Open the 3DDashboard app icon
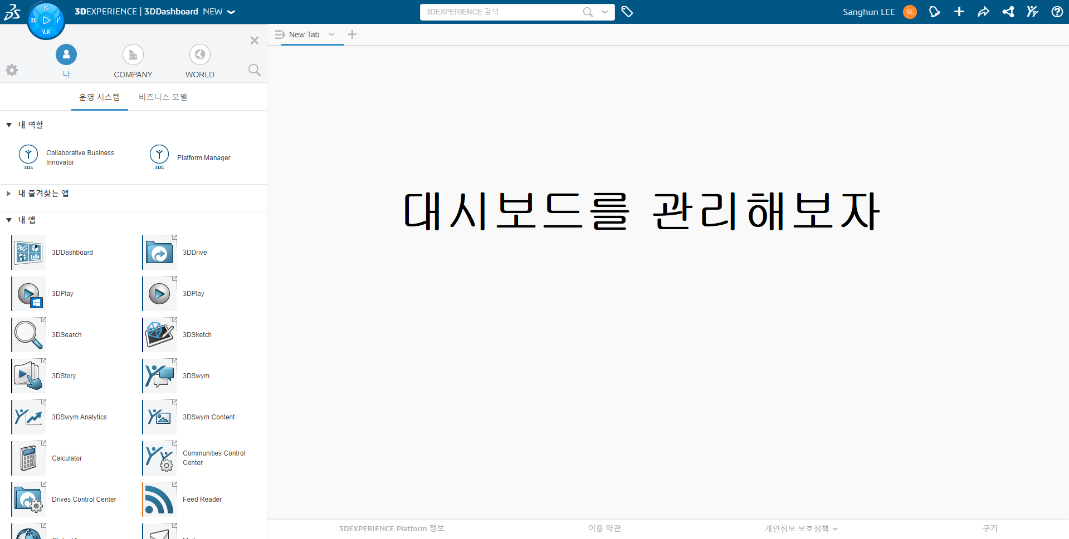Image resolution: width=1069 pixels, height=539 pixels. 28,253
